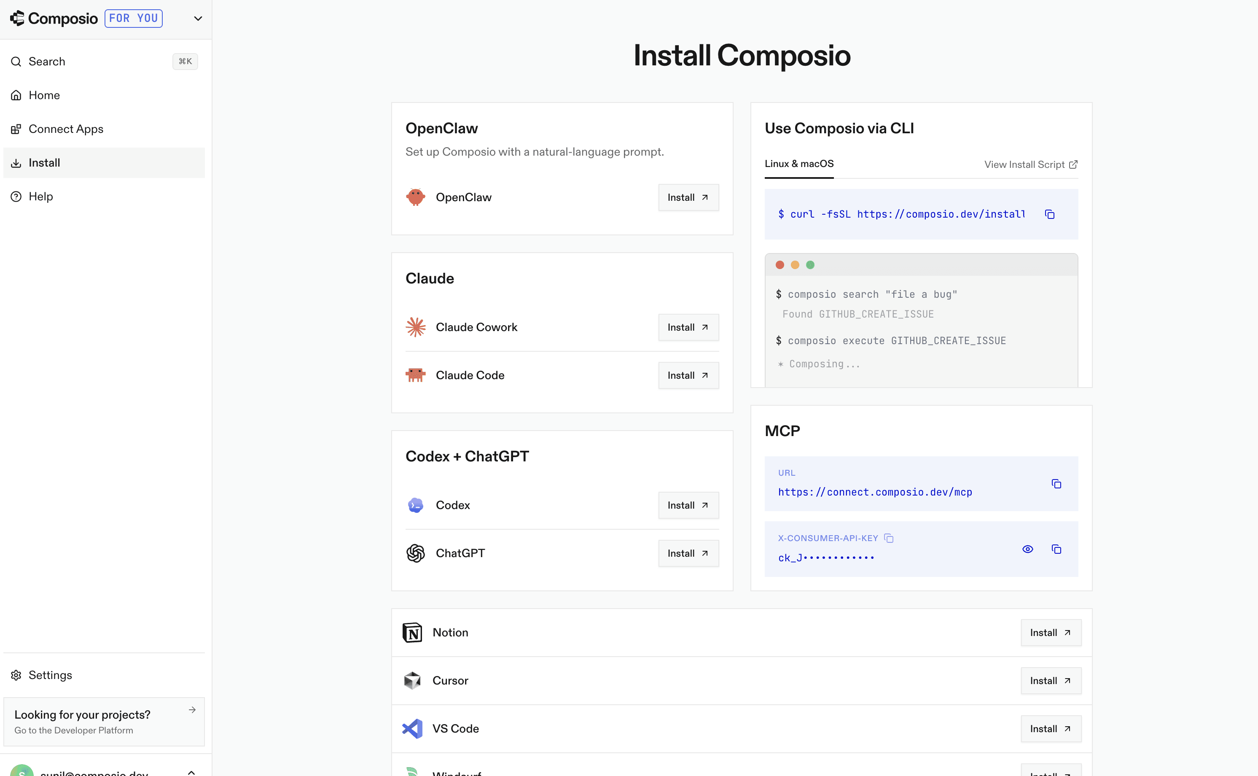Screen dimensions: 1258x776
Task: Reveal the hidden API key
Action: coord(1027,549)
